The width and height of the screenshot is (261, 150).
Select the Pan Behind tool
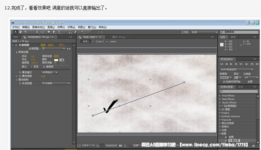point(42,32)
